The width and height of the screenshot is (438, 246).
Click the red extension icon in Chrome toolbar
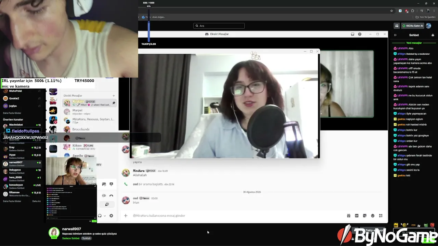coord(407,11)
